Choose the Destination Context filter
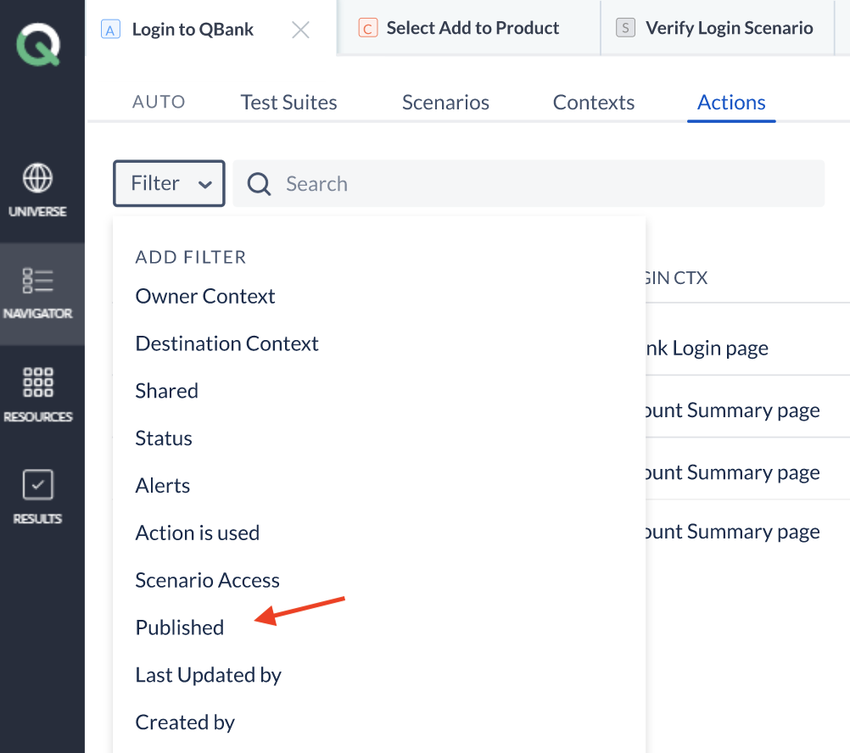850x753 pixels. click(226, 343)
